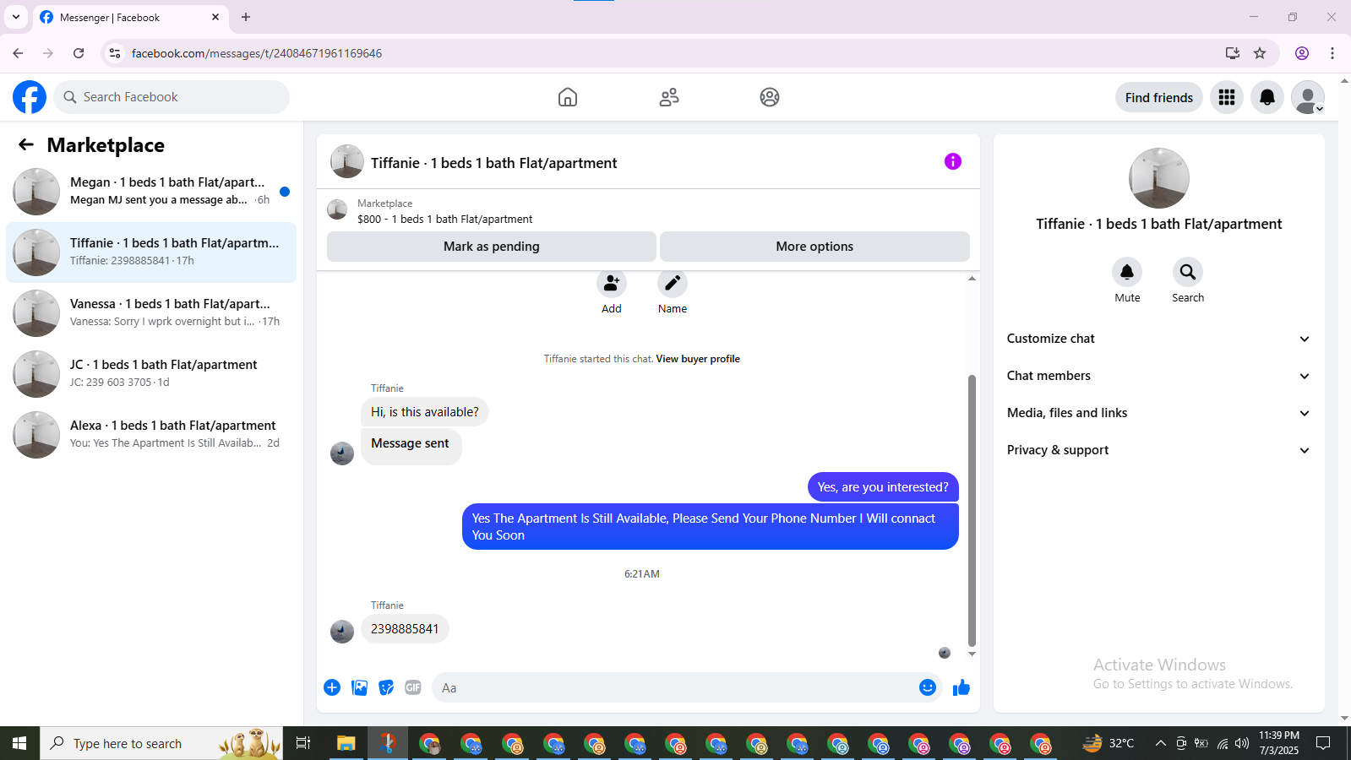
Task: Click the listing thumbnail beside $800 price
Action: [x=337, y=209]
